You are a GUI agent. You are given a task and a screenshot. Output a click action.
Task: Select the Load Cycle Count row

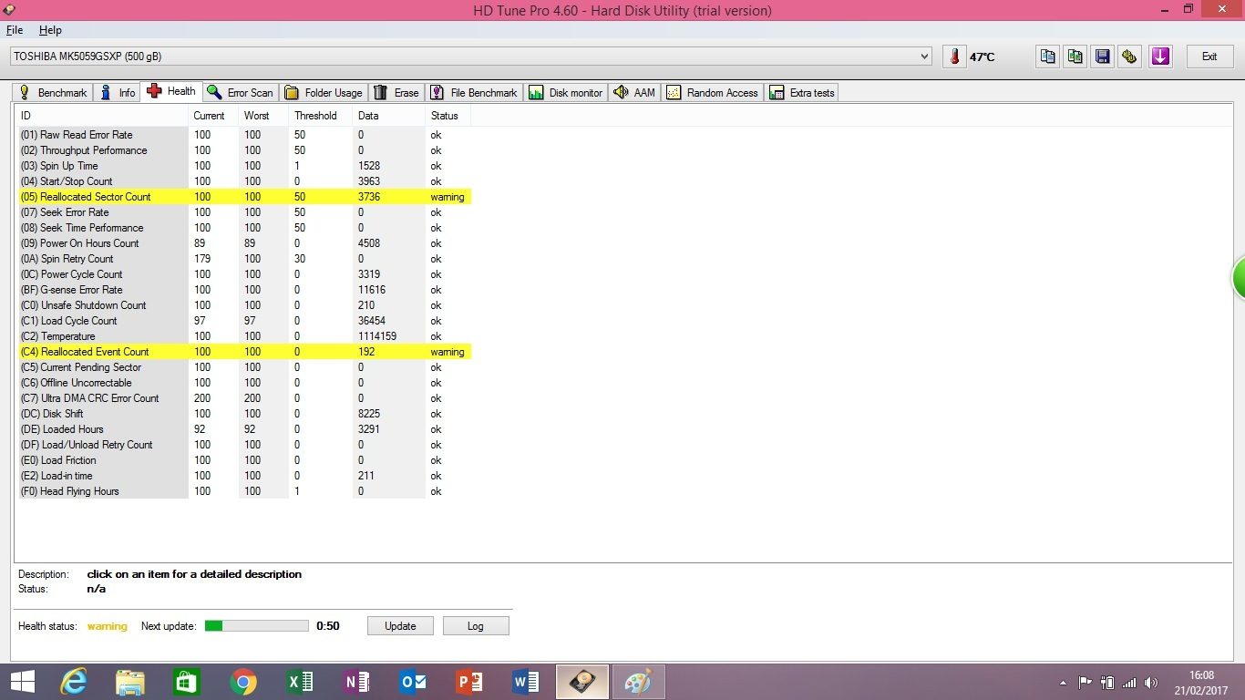tap(244, 321)
